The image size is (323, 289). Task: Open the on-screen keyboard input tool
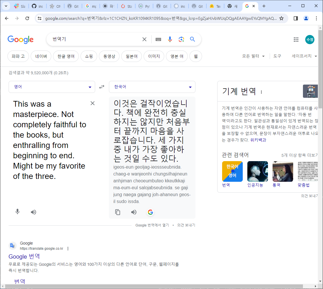(x=158, y=39)
